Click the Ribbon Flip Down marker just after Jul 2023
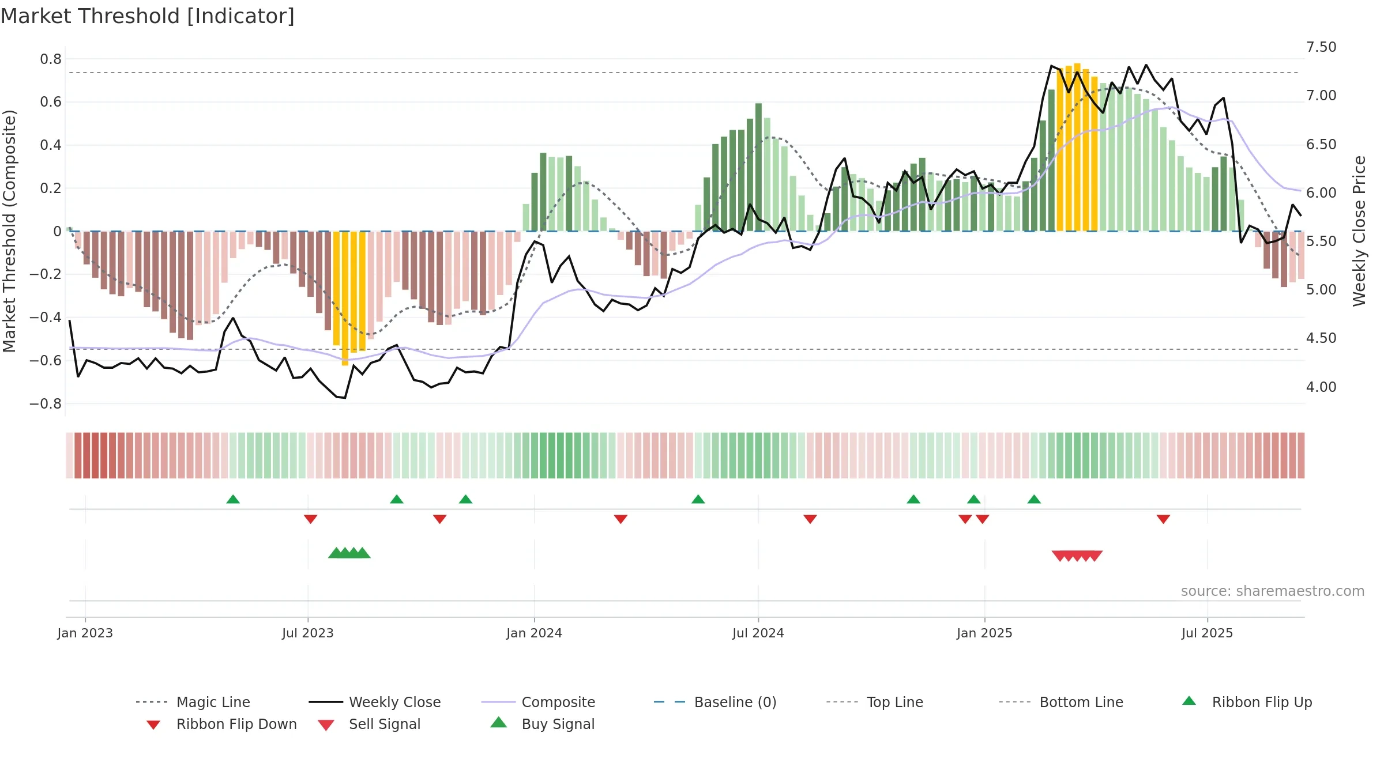Viewport: 1384px width, 778px height. click(310, 519)
